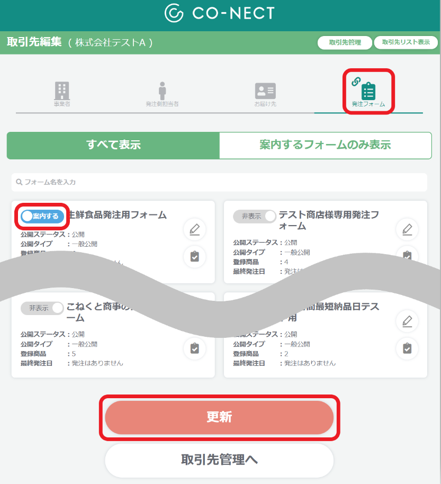Switch to the 事業者 tab
This screenshot has width=441, height=484.
point(62,94)
